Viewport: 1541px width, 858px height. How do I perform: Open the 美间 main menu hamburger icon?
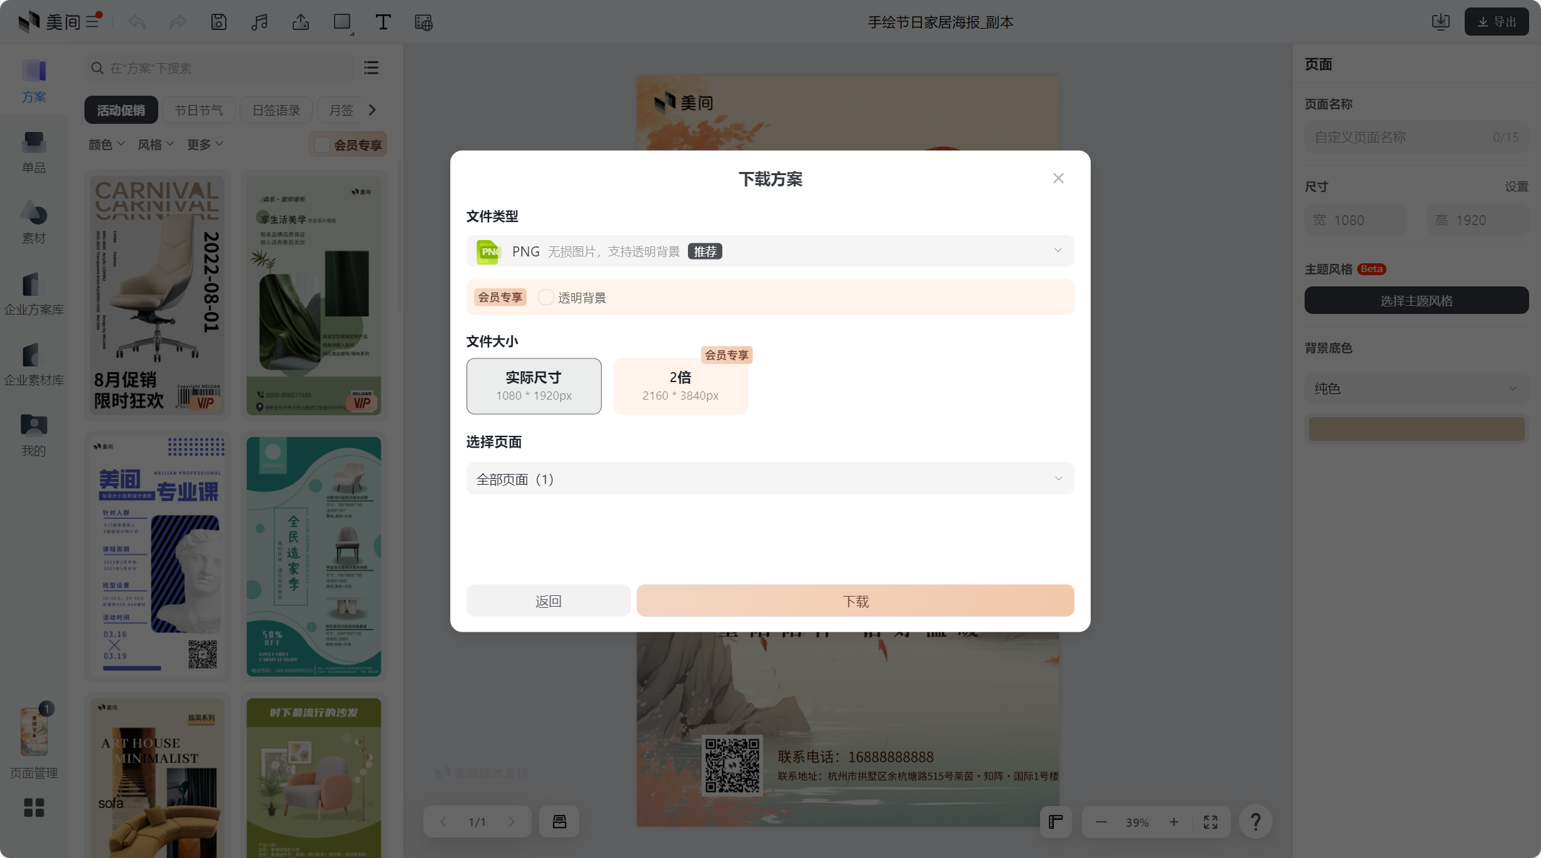93,22
